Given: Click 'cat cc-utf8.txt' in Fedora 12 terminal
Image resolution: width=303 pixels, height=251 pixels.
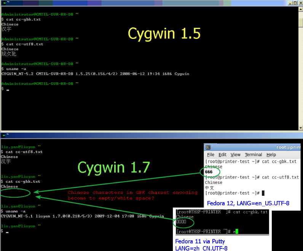Looking at the screenshot, I should (x=281, y=177).
